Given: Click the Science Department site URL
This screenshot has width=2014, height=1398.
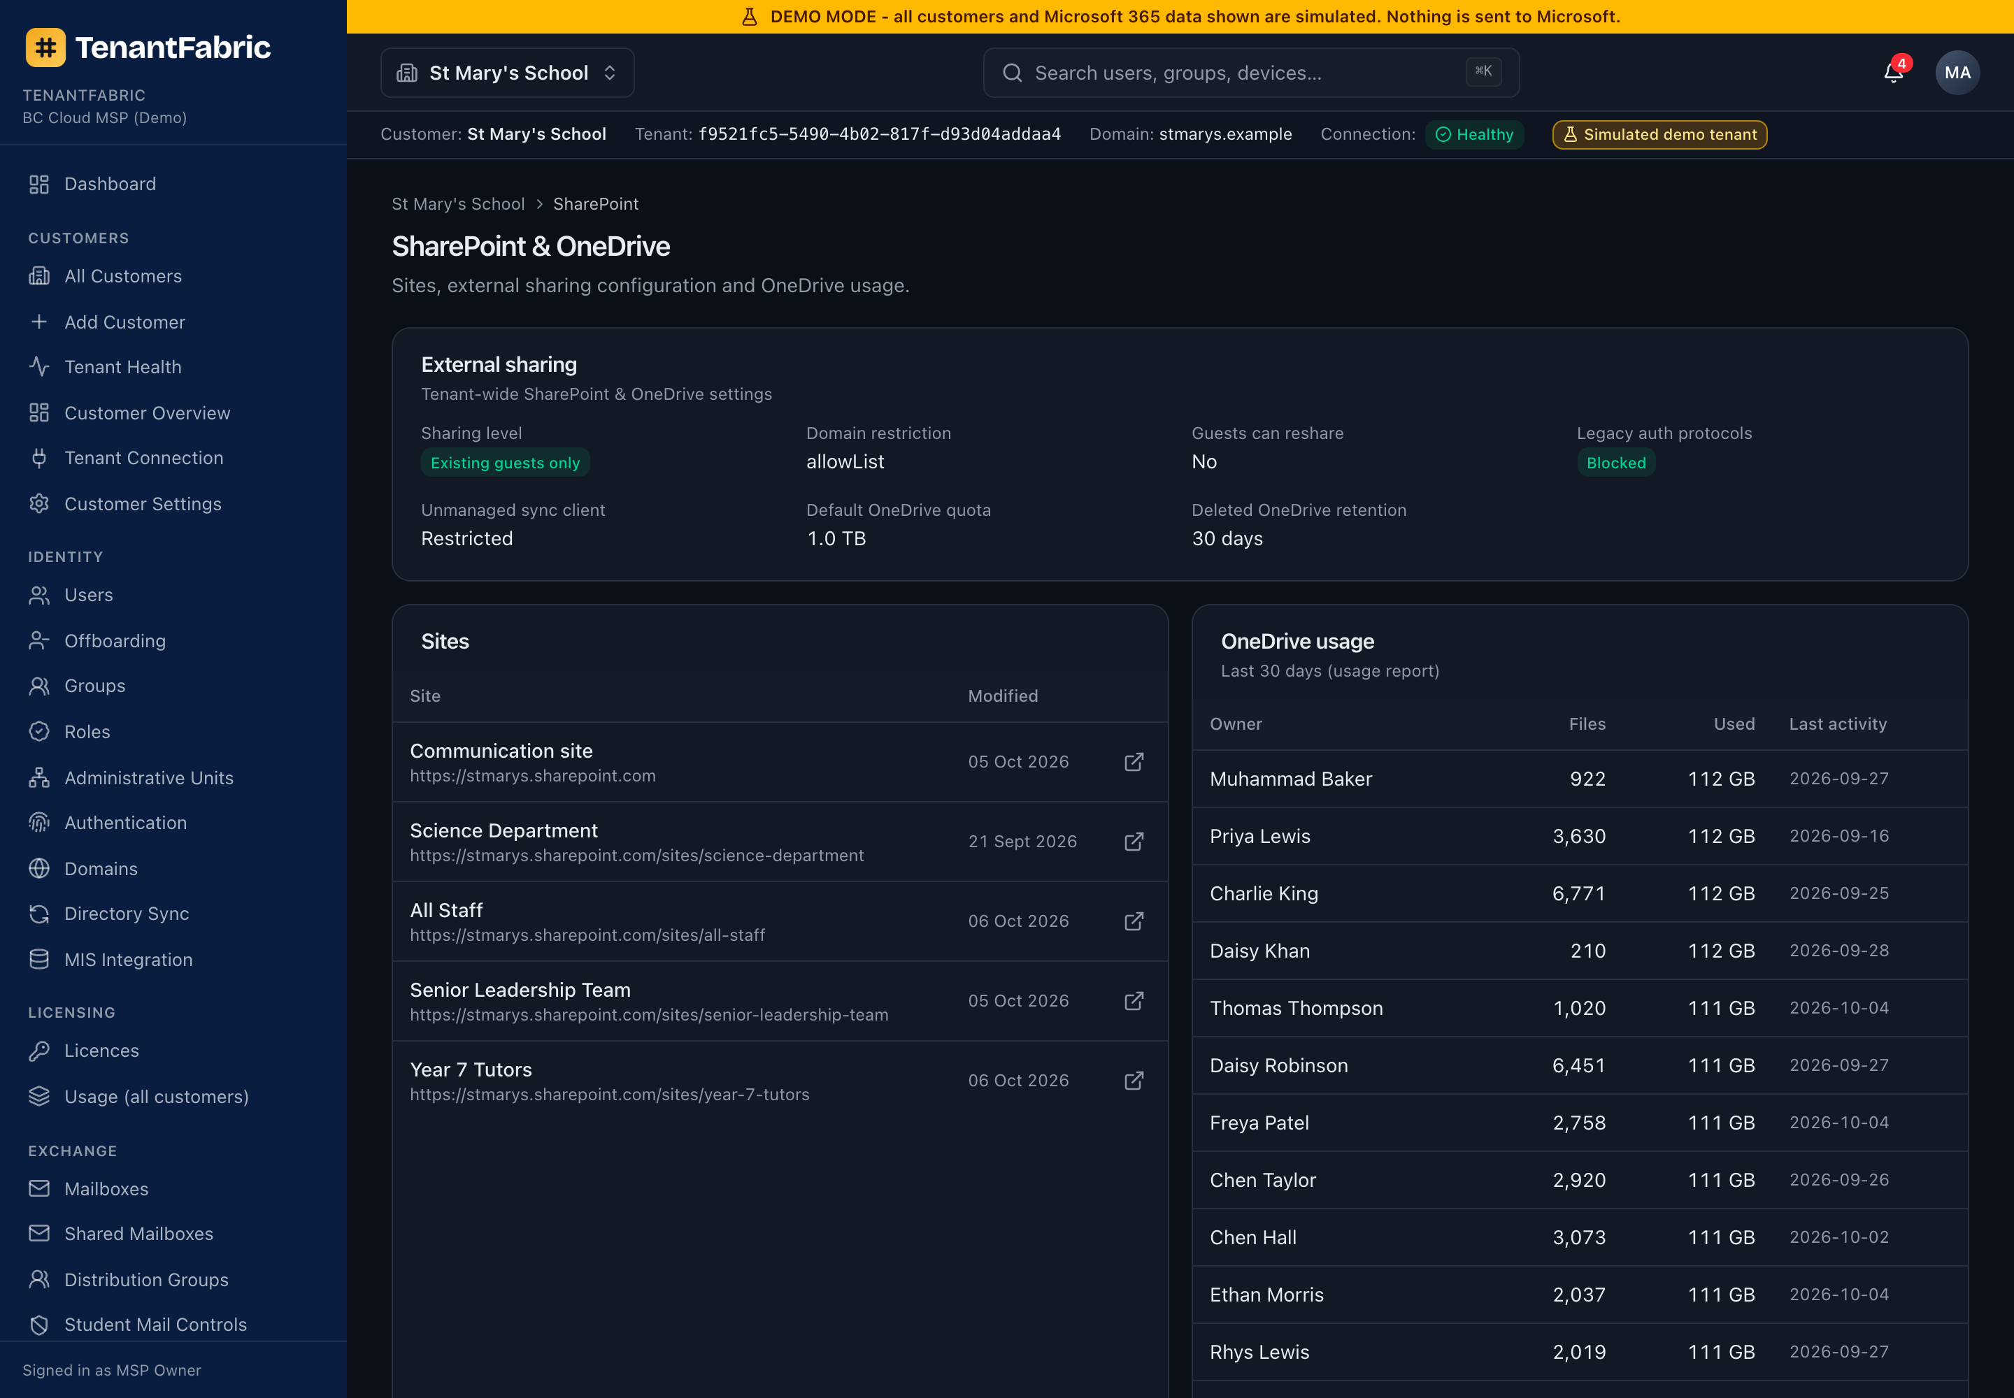Looking at the screenshot, I should (636, 856).
